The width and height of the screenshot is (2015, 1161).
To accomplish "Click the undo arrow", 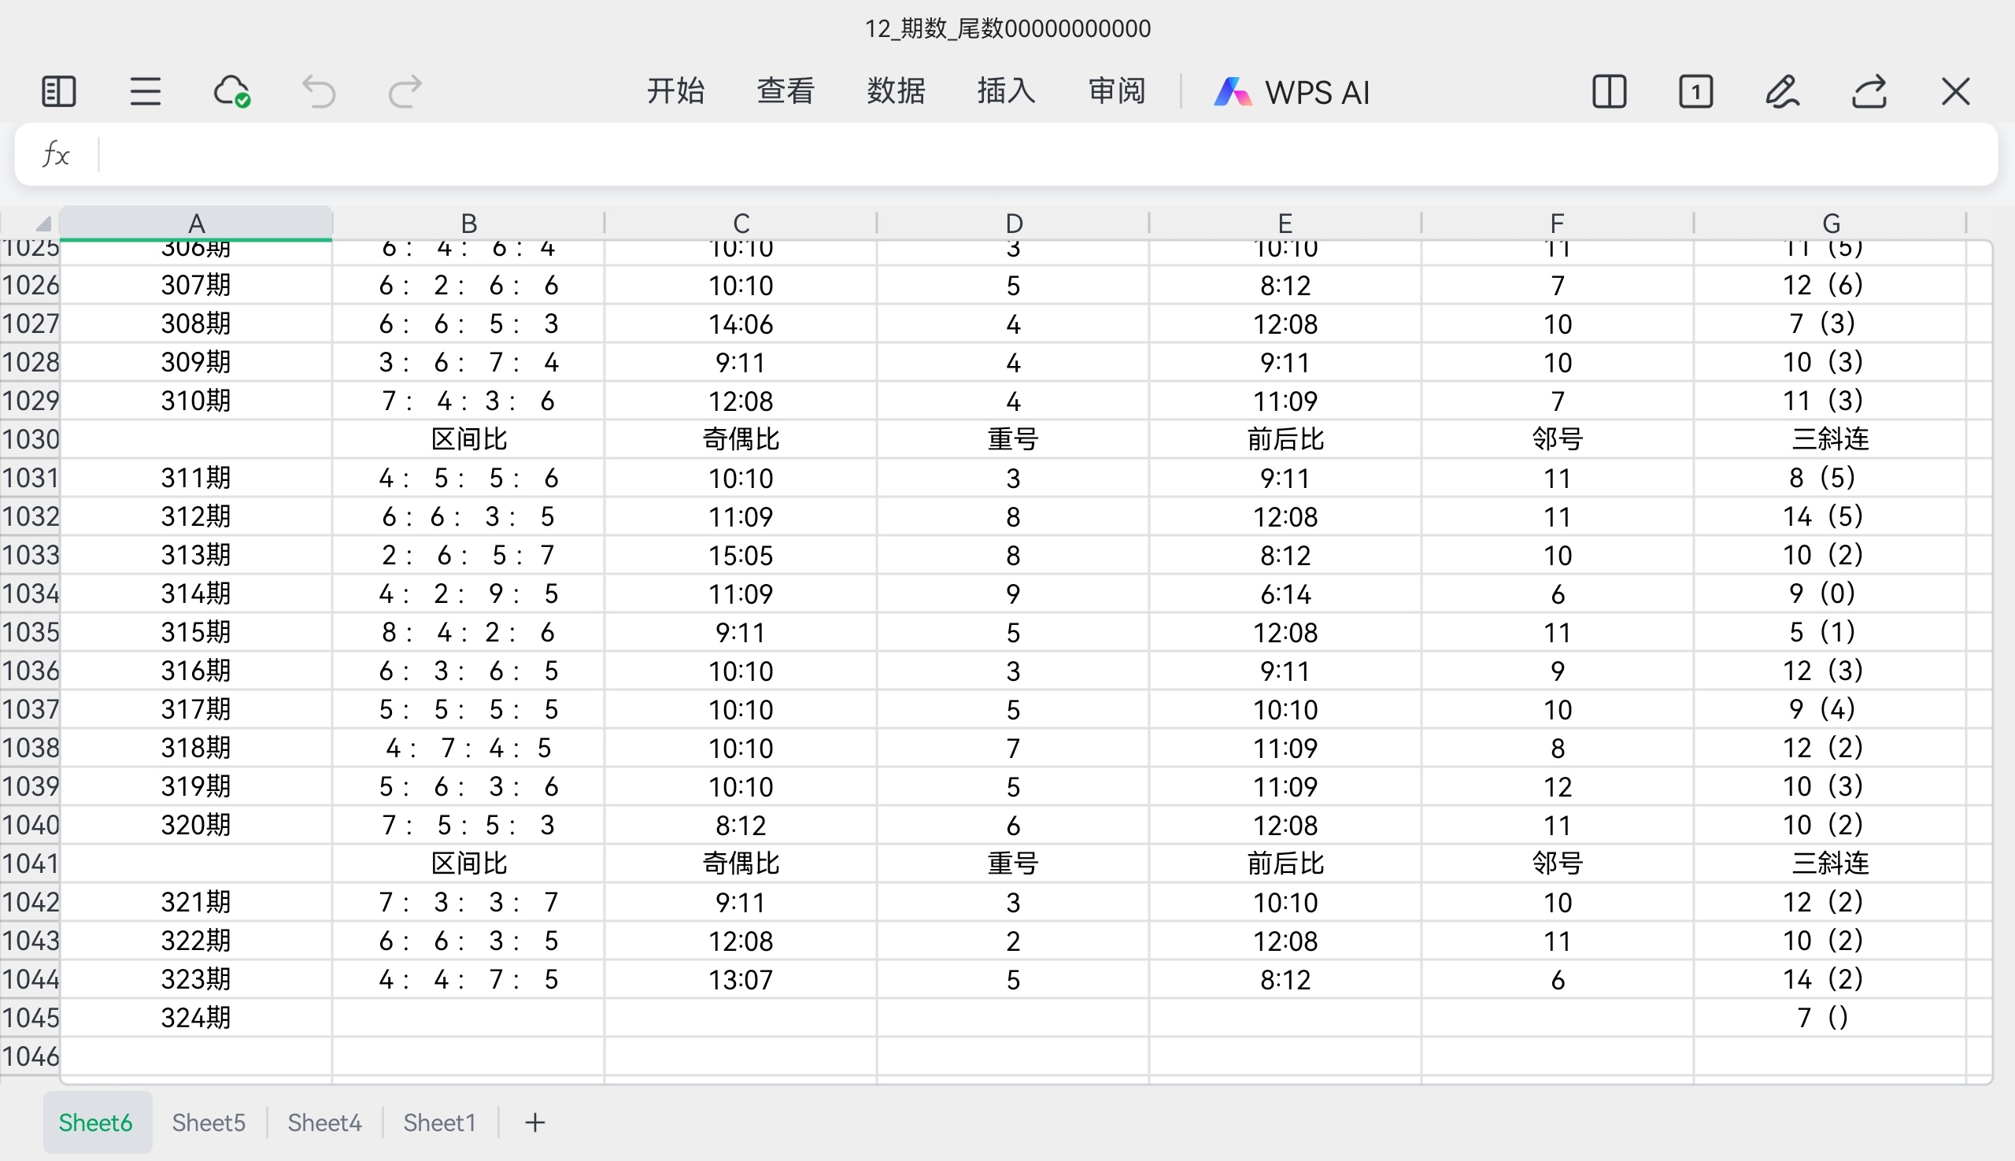I will (x=319, y=92).
